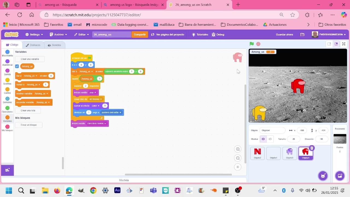Switch to 'among us - Búsqueda' browser tab
This screenshot has width=350, height=197.
pos(68,5)
